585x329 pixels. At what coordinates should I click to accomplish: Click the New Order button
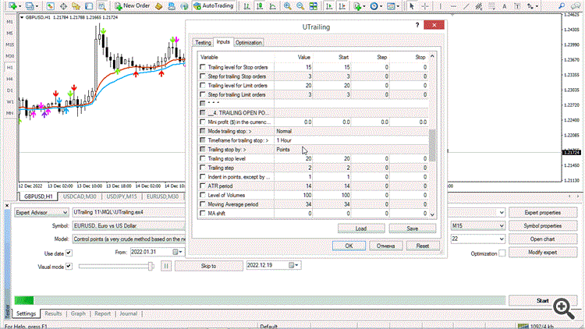pos(133,6)
